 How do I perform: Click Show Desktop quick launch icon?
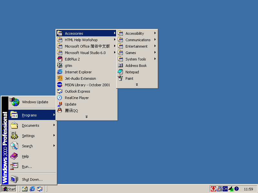coord(25,189)
